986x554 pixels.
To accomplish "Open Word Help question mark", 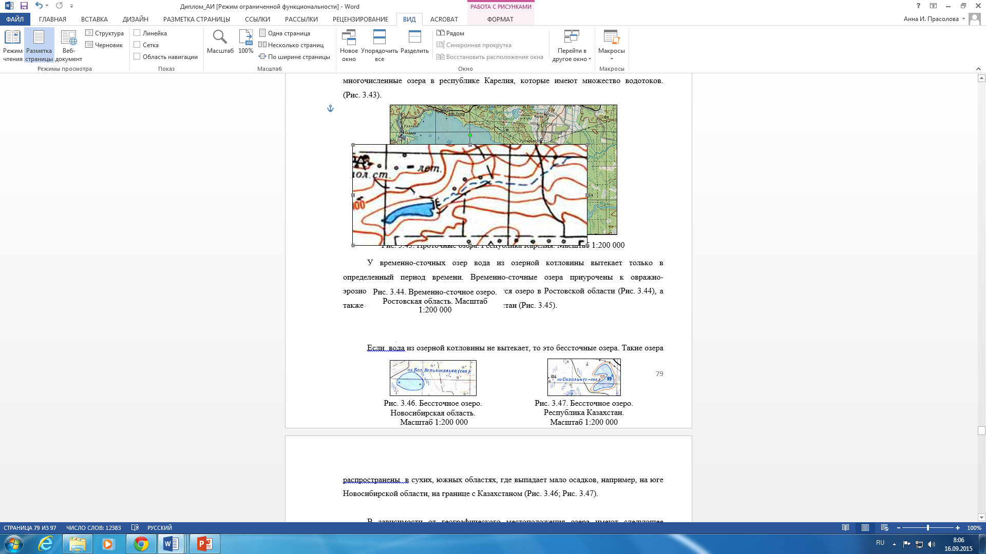I will tap(918, 6).
